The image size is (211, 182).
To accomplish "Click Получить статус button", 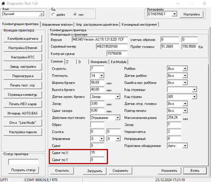I will click(24, 170).
